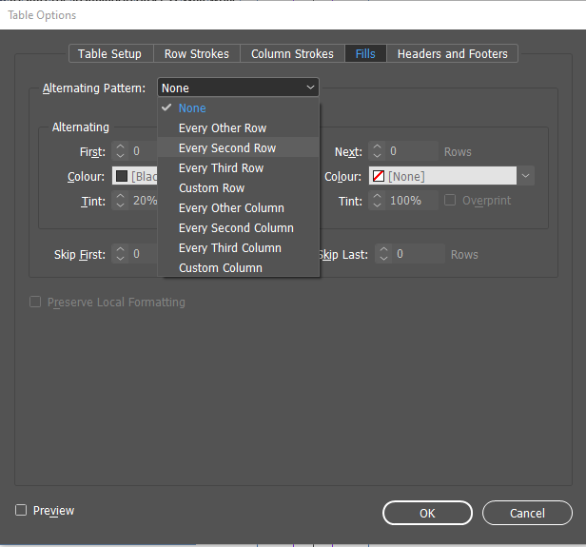Select the Fills tab
The image size is (586, 547).
coord(365,54)
